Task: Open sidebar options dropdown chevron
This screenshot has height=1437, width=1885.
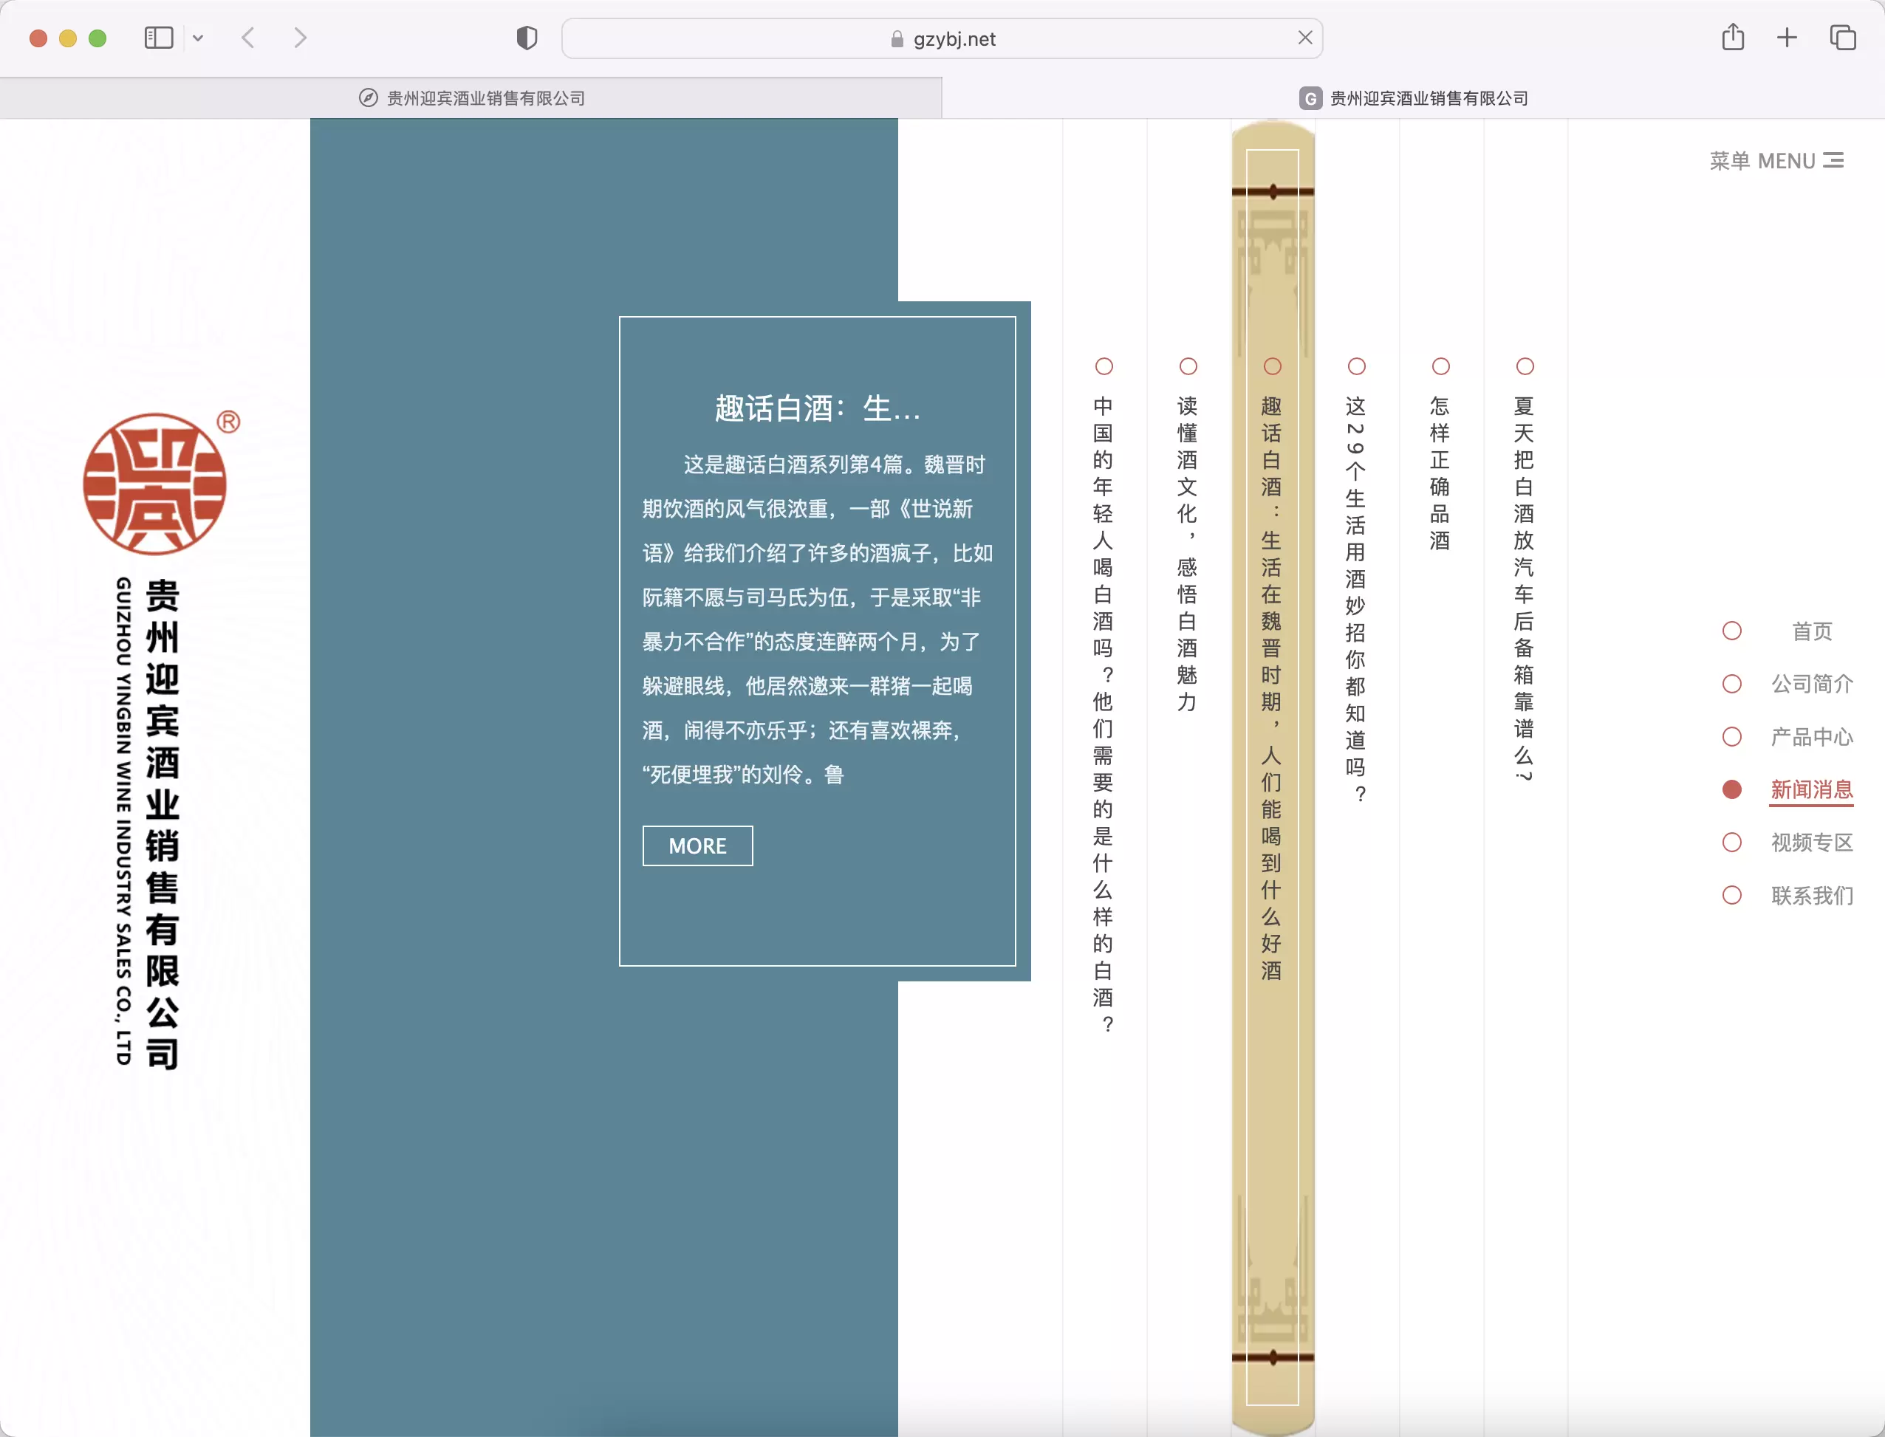Action: (x=198, y=38)
